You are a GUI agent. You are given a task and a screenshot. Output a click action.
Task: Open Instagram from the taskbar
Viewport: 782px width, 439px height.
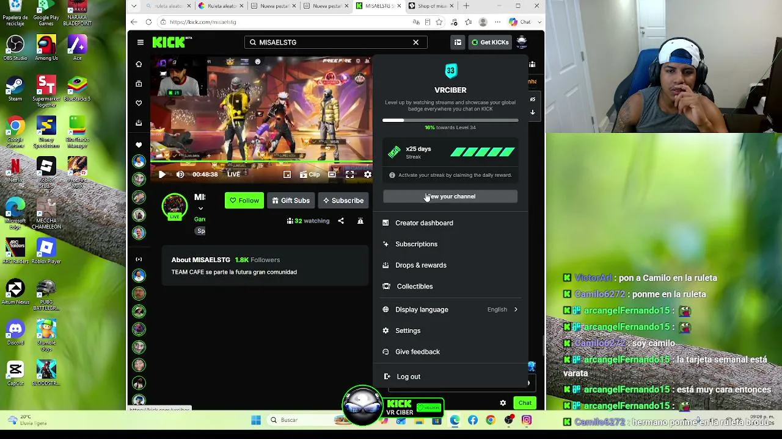[527, 420]
